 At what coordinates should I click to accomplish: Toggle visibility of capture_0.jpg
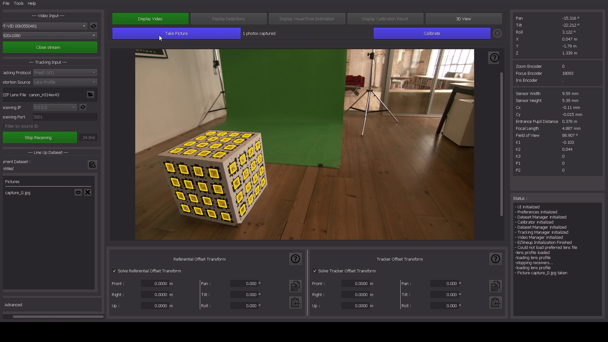coord(78,193)
